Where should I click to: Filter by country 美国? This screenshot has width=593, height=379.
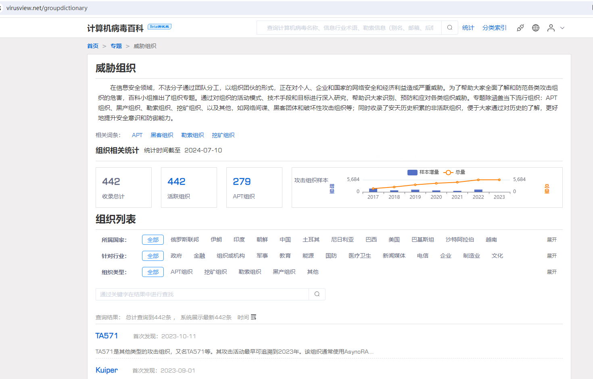(x=394, y=239)
